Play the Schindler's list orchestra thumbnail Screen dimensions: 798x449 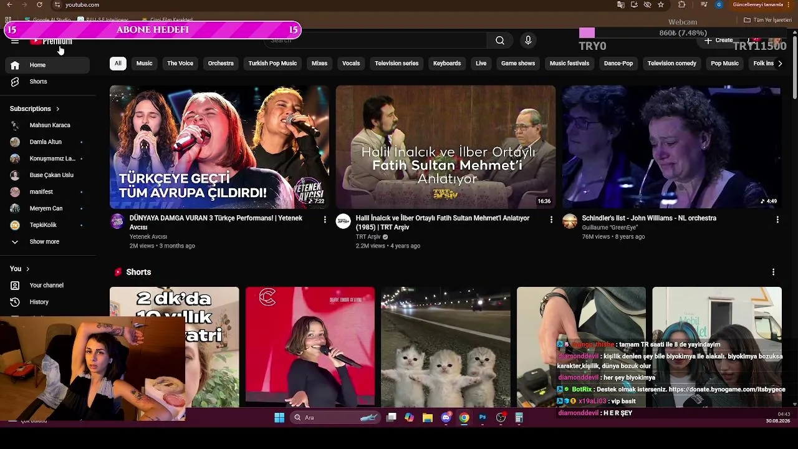[x=671, y=147]
